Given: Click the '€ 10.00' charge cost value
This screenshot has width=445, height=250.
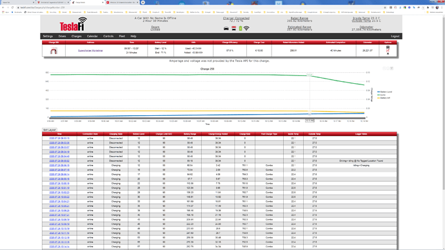Looking at the screenshot, I should tap(259, 51).
